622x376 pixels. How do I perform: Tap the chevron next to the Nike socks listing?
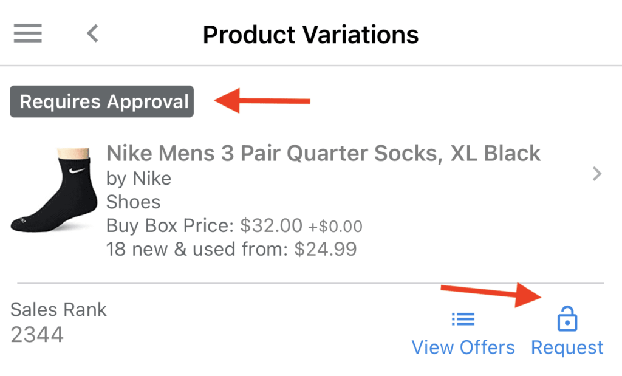pyautogui.click(x=596, y=174)
